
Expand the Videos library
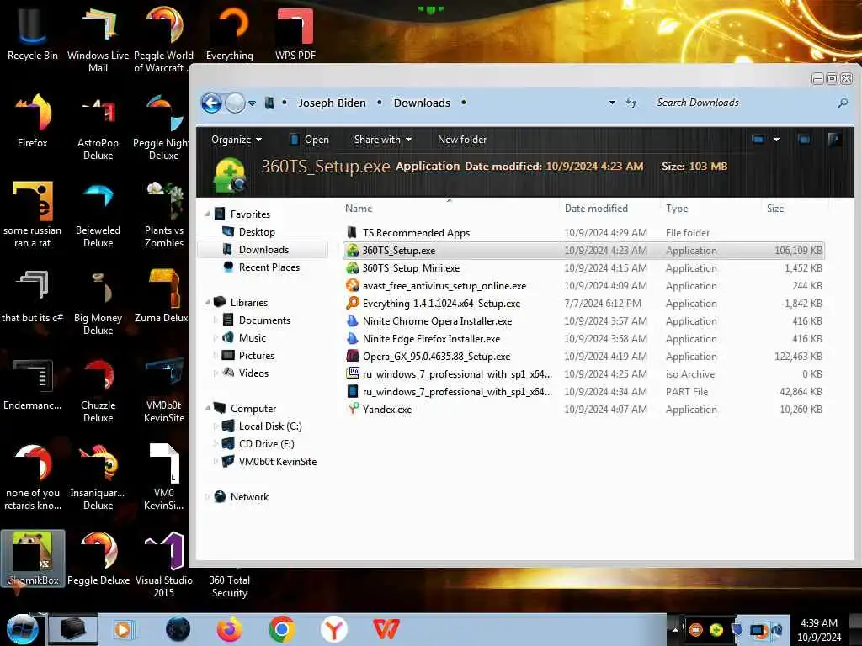point(215,373)
